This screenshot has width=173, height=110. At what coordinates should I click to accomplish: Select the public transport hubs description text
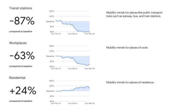(134, 14)
